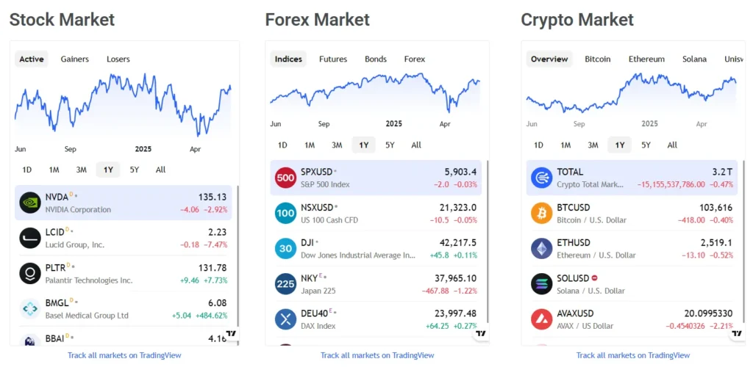Select the DJI Dow Jones row
This screenshot has height=367, width=753.
coord(376,248)
